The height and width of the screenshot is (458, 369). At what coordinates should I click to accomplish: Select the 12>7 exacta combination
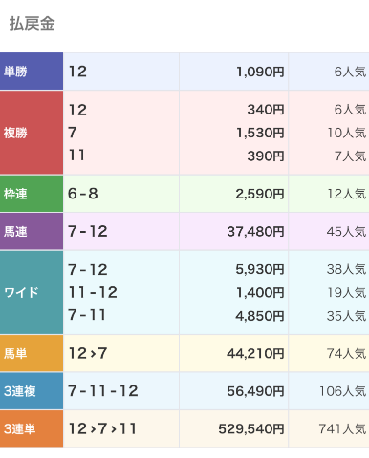tap(88, 353)
